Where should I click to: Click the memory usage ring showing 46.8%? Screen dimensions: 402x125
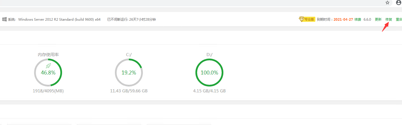tap(48, 73)
